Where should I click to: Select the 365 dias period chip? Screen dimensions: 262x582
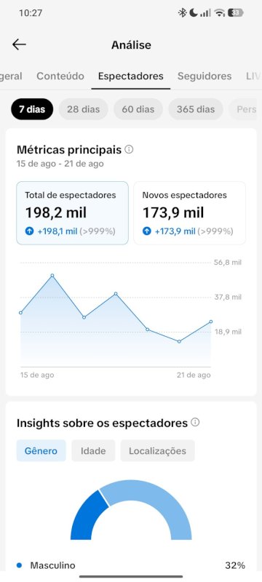(196, 109)
